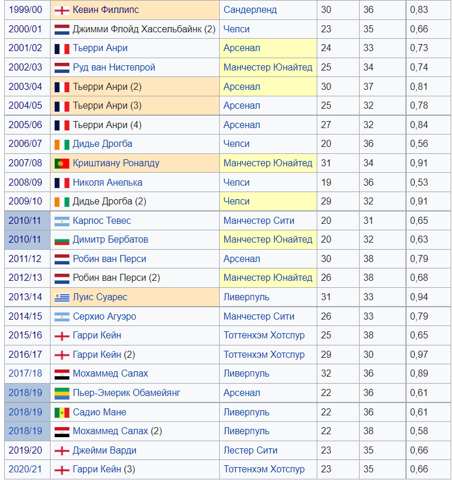453x480 pixels.
Task: Open the Луис Суарес player link
Action: pyautogui.click(x=100, y=297)
